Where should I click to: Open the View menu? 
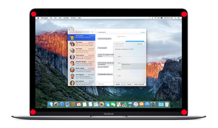coord(60,18)
